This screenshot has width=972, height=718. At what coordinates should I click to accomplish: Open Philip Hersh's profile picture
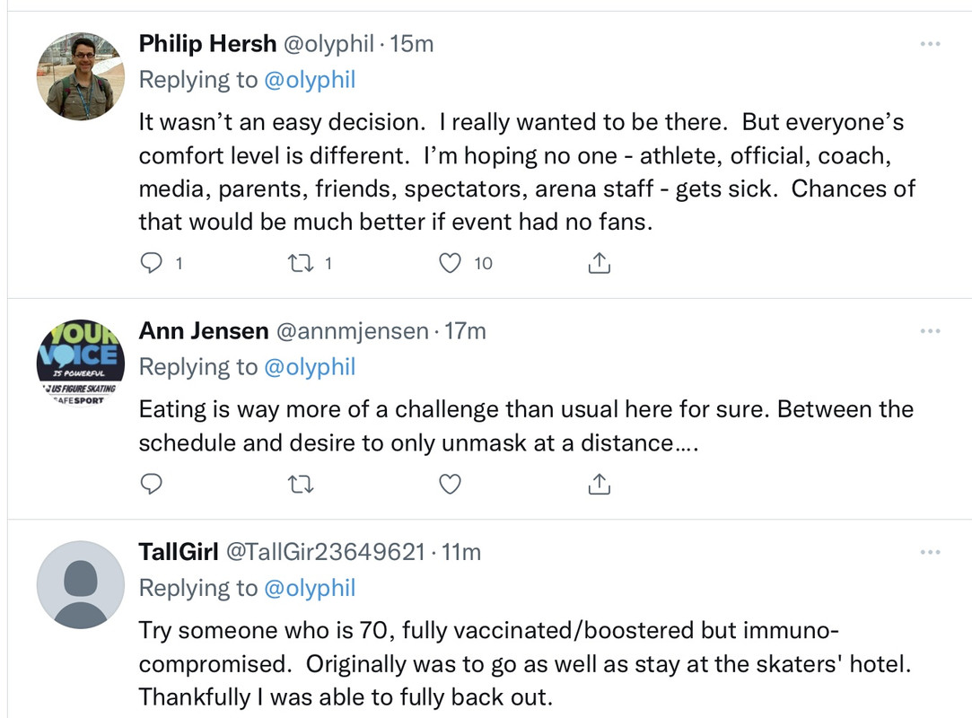pyautogui.click(x=81, y=76)
